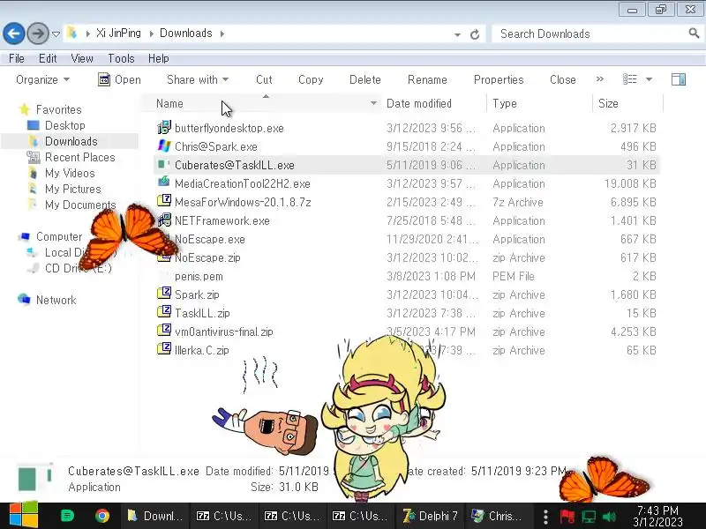Select Downloads in the navigation pane
The image size is (706, 529).
tap(71, 141)
